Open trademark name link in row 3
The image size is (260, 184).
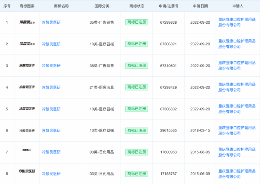click(x=51, y=66)
